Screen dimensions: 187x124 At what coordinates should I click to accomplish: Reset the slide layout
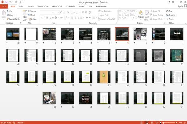[32, 15]
